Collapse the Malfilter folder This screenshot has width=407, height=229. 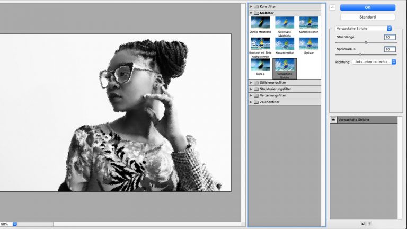click(x=251, y=12)
